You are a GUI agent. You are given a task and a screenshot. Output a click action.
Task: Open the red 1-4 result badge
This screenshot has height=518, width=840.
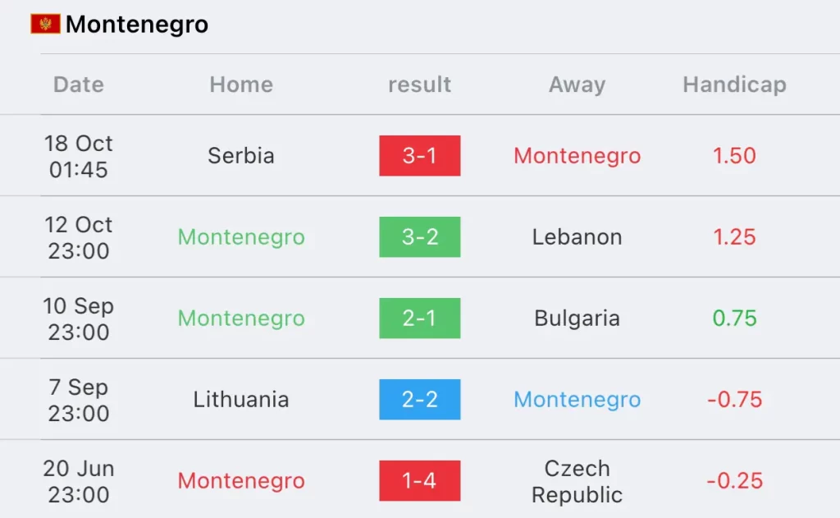[x=419, y=480]
